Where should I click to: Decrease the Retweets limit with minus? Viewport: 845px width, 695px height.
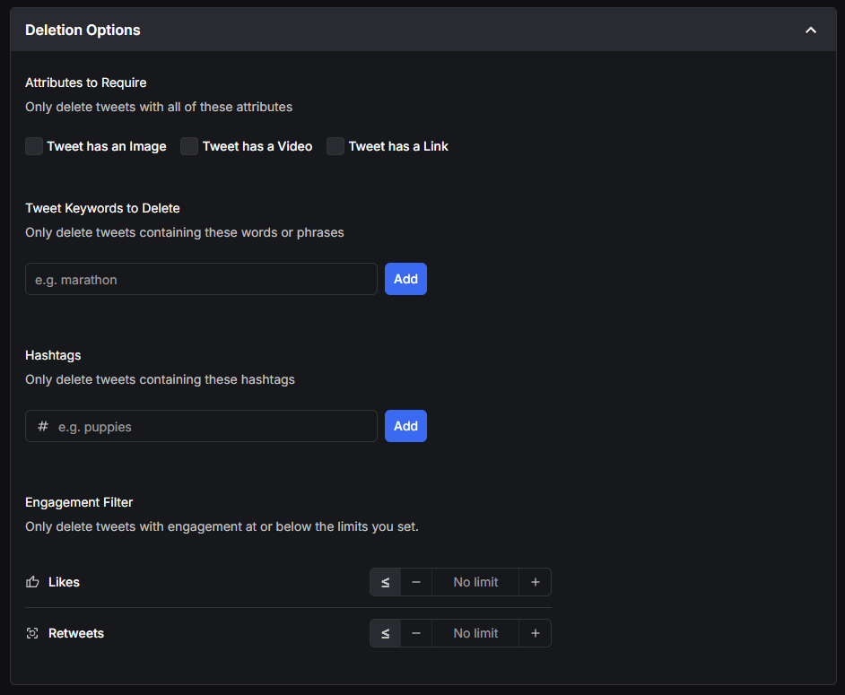(x=416, y=633)
